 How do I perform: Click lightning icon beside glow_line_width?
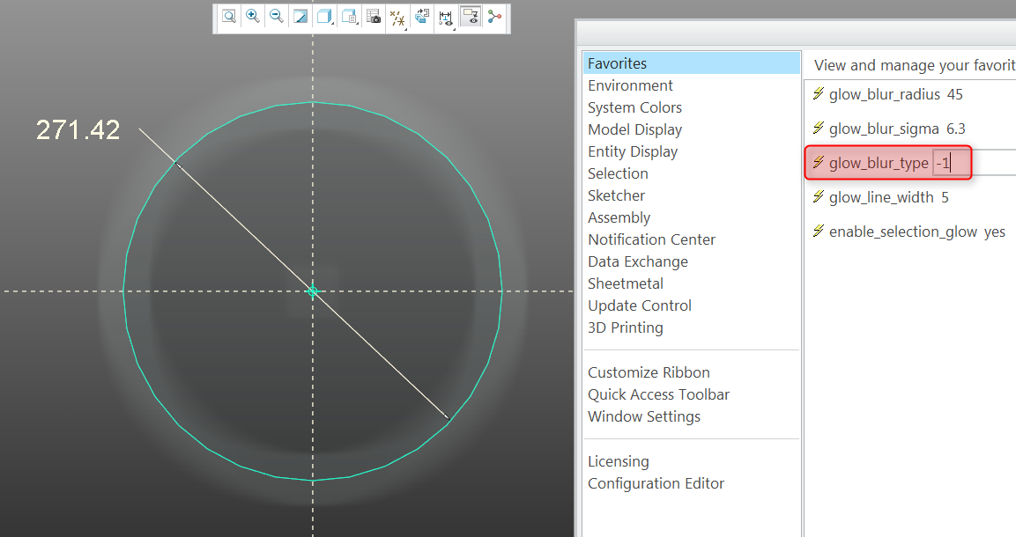(x=819, y=196)
